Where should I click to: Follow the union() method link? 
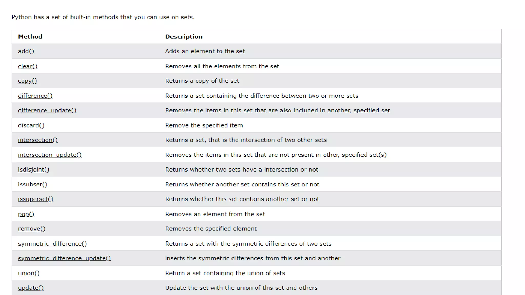[x=29, y=273]
